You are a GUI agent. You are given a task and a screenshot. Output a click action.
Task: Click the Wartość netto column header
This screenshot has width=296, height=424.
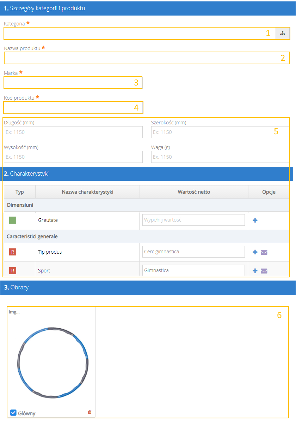[194, 192]
